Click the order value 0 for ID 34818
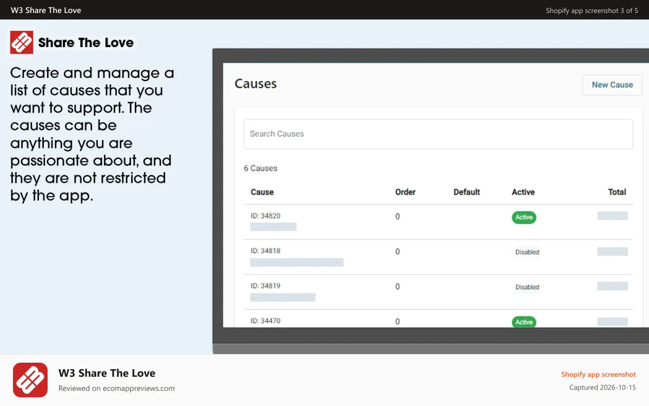 [398, 252]
